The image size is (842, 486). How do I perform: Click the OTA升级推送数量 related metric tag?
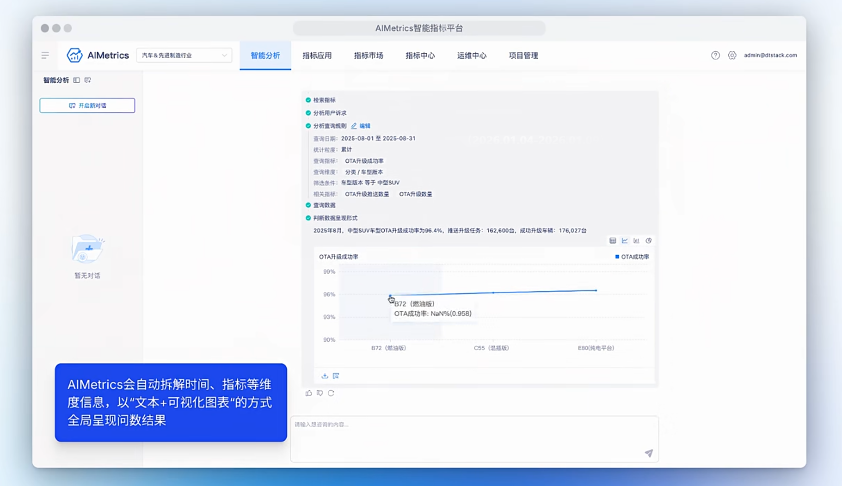point(367,194)
